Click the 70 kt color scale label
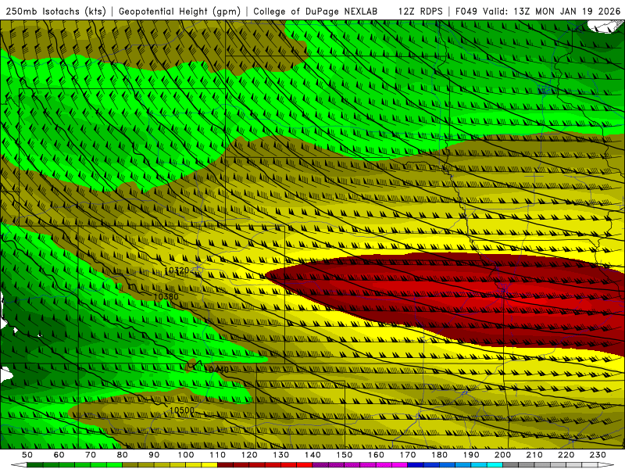This screenshot has height=469, width=625. [x=91, y=455]
